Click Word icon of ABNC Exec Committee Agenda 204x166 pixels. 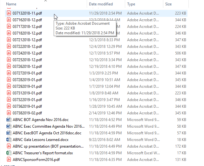click(9, 126)
